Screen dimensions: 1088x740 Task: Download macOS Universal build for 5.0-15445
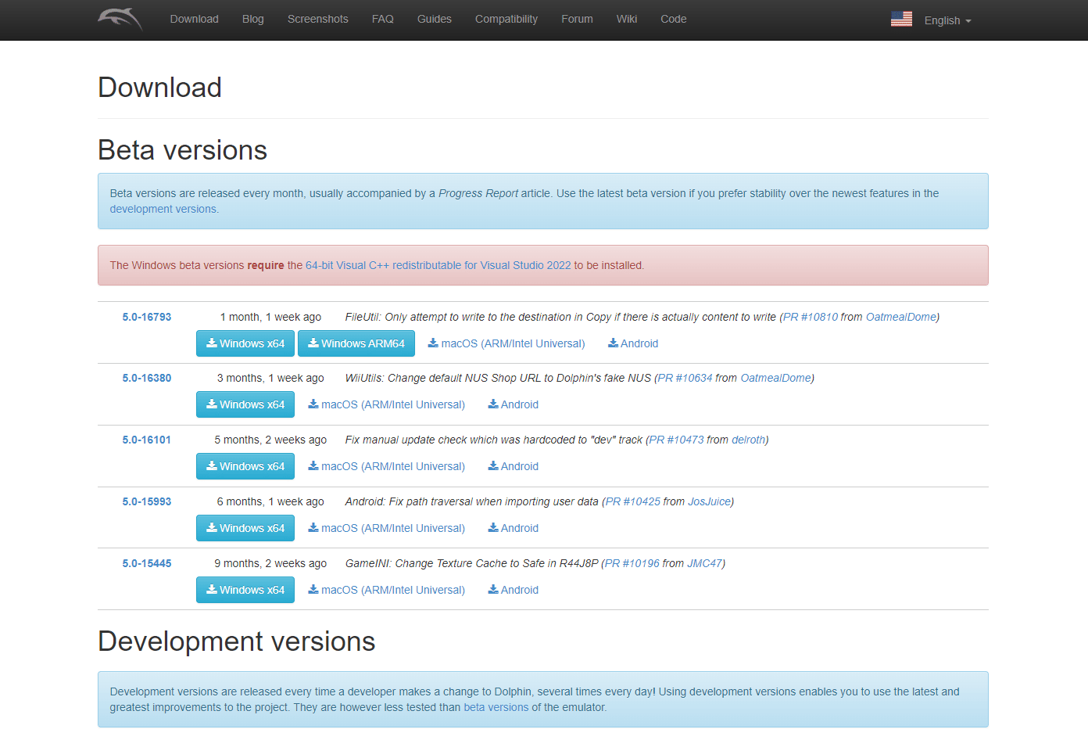pyautogui.click(x=387, y=590)
